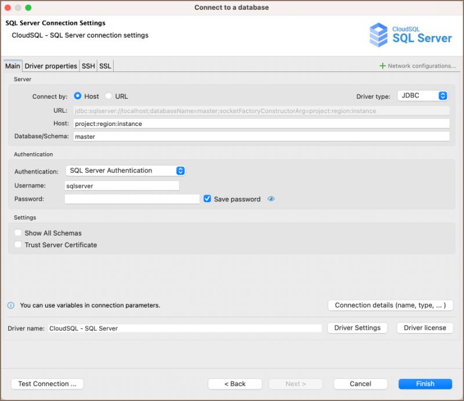This screenshot has width=464, height=401.
Task: Switch to the Driver properties tab
Action: click(x=51, y=66)
